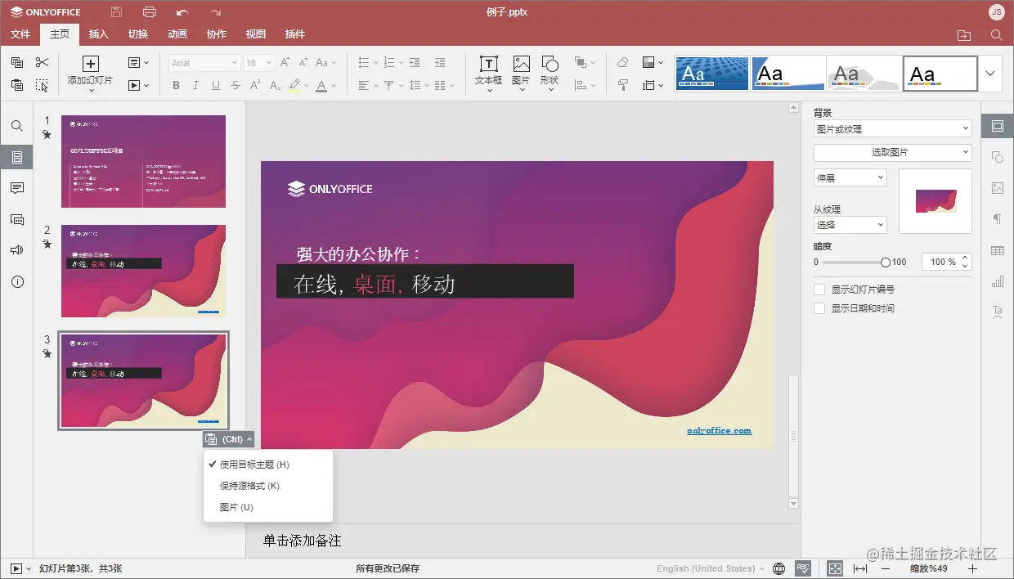Open the Comments panel
Viewport: 1014px width, 579px height.
(17, 187)
